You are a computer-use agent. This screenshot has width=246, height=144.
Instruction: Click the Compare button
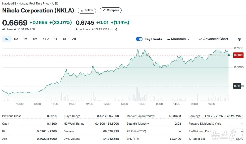[x=110, y=10]
